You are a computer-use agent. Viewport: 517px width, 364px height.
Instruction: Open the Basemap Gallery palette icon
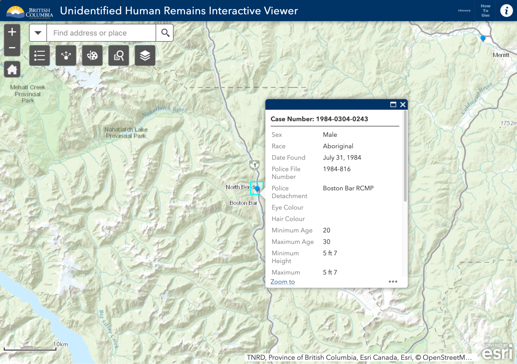92,55
